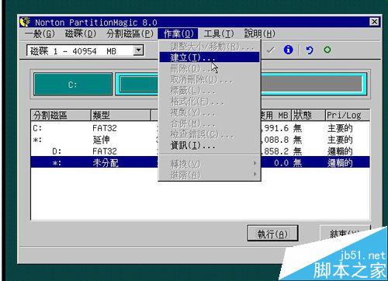Open the 磁碟(D) menu
The image size is (388, 281).
[x=81, y=33]
